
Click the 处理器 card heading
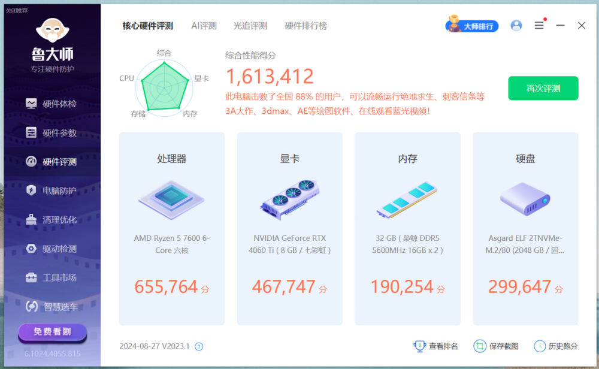[x=171, y=159]
